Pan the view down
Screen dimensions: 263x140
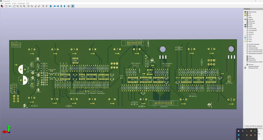[65, 6]
